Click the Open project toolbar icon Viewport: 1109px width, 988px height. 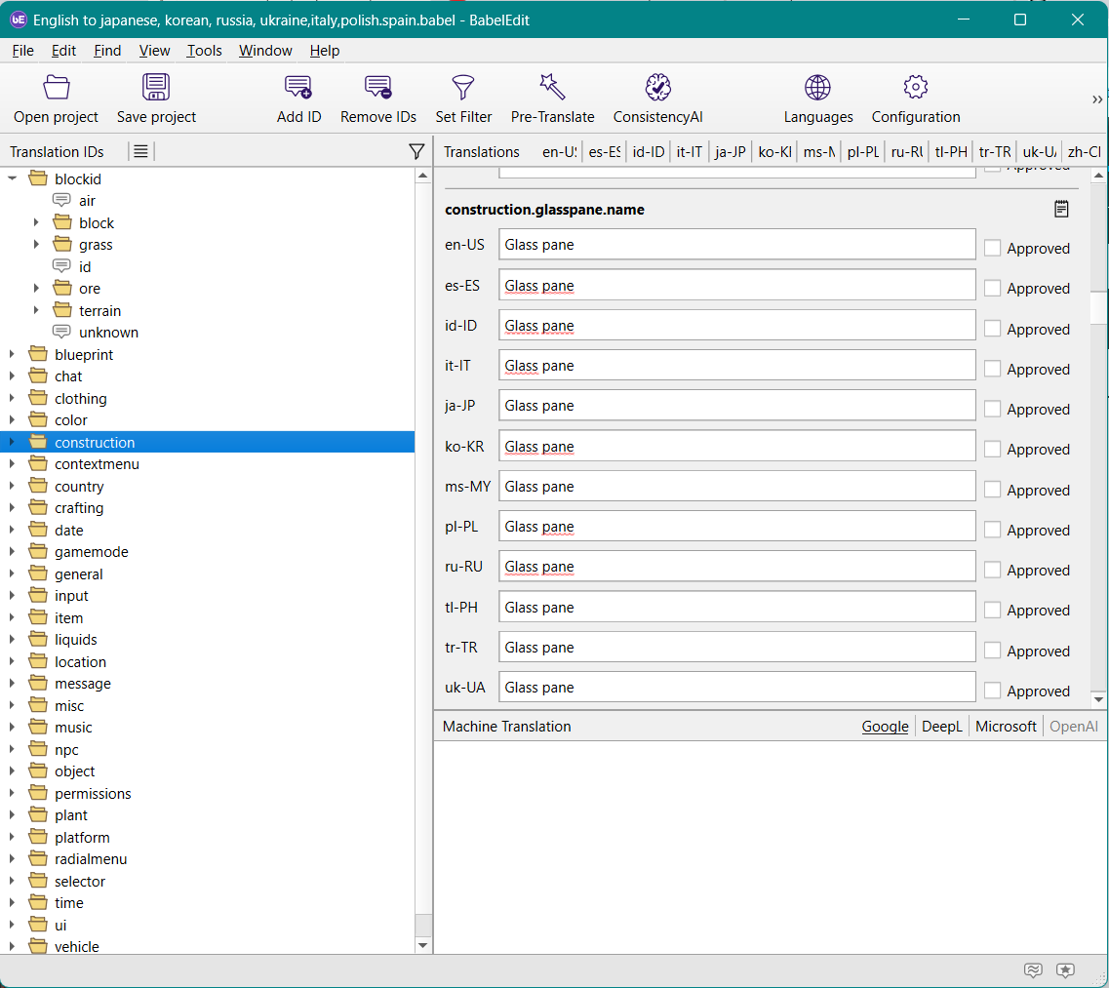pos(57,89)
